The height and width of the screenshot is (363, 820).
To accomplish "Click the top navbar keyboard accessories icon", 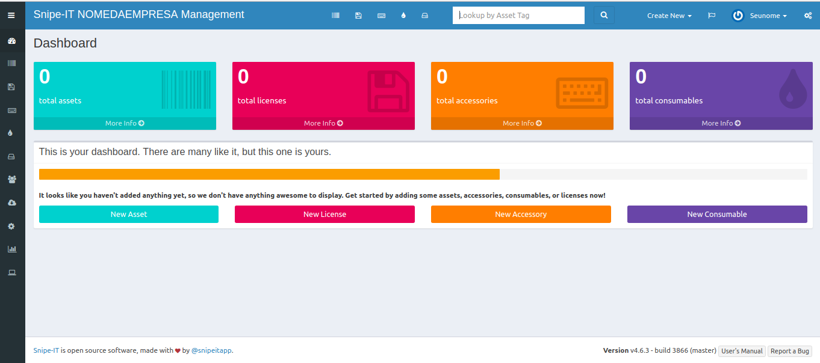I will [381, 16].
